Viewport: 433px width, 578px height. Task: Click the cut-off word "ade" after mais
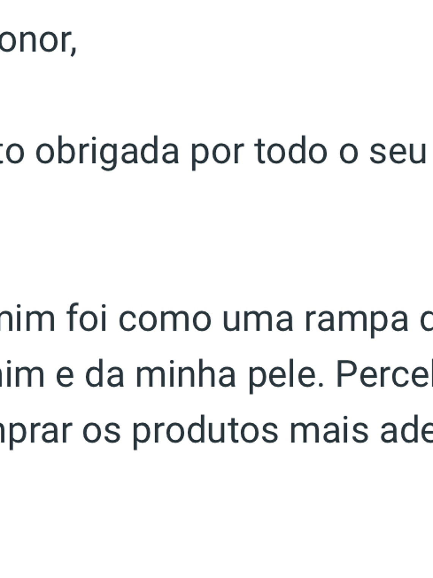tap(406, 430)
